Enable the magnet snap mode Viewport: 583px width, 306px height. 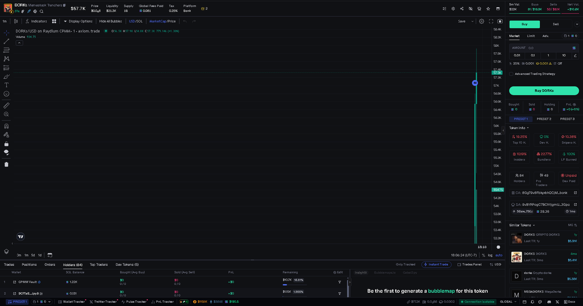tap(6, 126)
